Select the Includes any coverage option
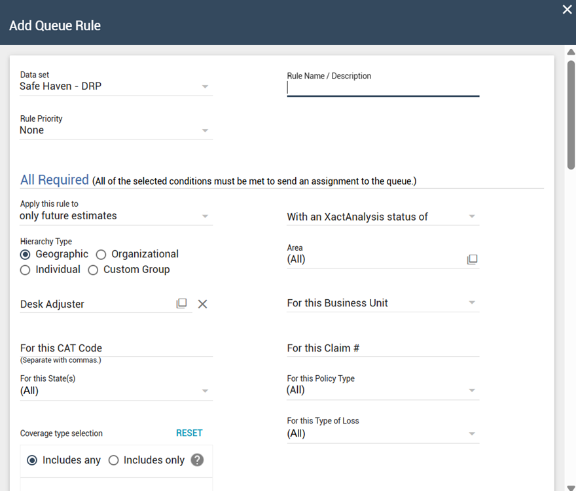The width and height of the screenshot is (576, 491). (32, 460)
